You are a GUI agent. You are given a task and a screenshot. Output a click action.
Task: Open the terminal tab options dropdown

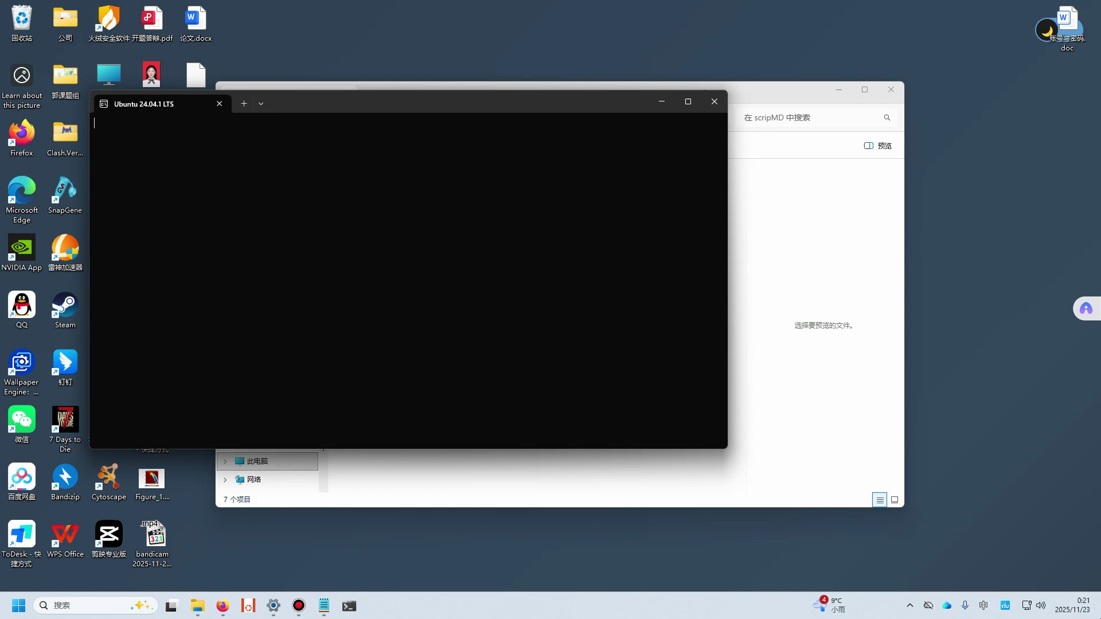point(261,103)
